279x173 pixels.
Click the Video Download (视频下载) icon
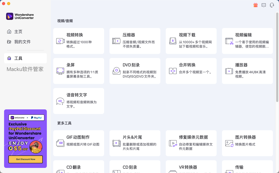(173, 41)
